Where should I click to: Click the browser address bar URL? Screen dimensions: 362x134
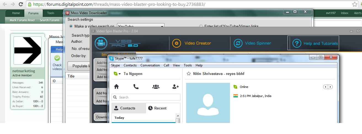tap(120, 4)
